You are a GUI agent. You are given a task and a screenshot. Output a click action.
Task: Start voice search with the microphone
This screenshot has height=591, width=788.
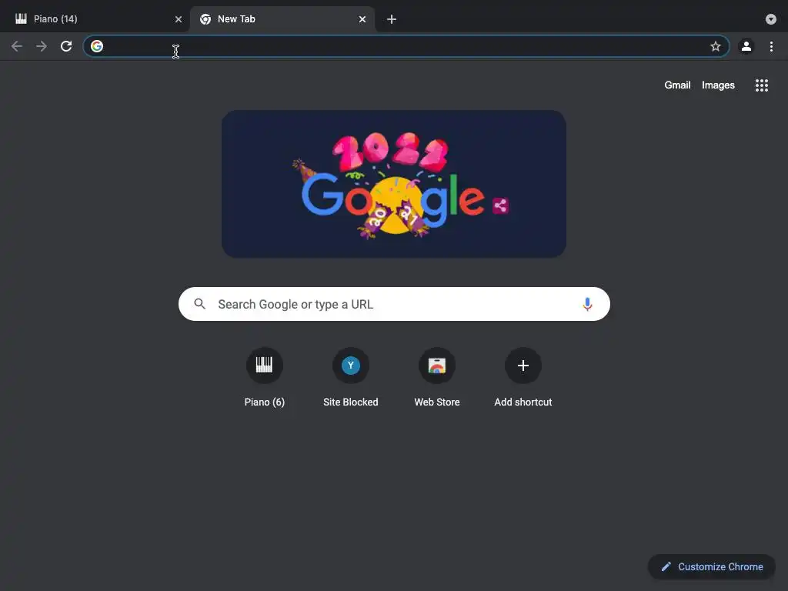[x=587, y=304]
